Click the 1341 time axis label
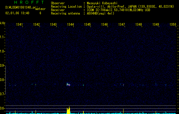Image resolution: width=179 pixels, height=114 pixels. coord(19,25)
